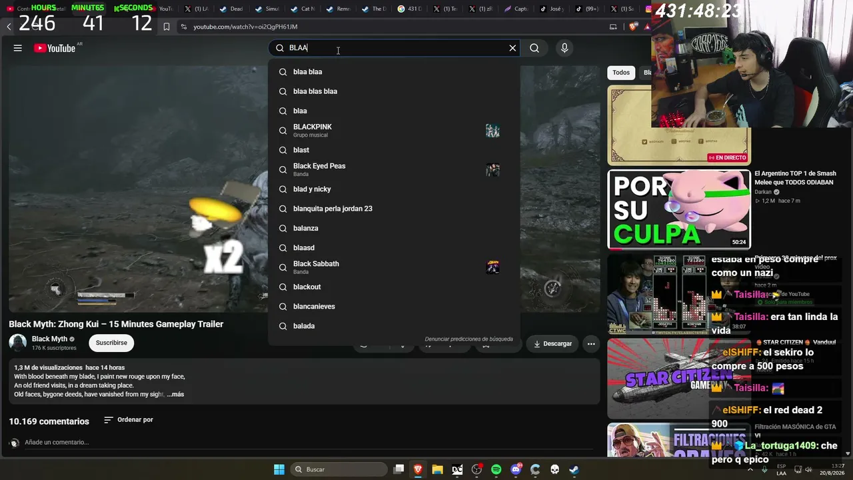
Task: Pick the Black Sabbath suggestion
Action: coord(394,267)
